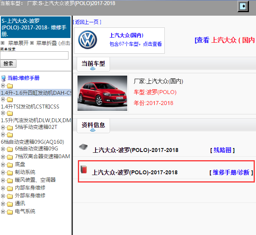Click the Volkswagen logo icon

(x=88, y=40)
